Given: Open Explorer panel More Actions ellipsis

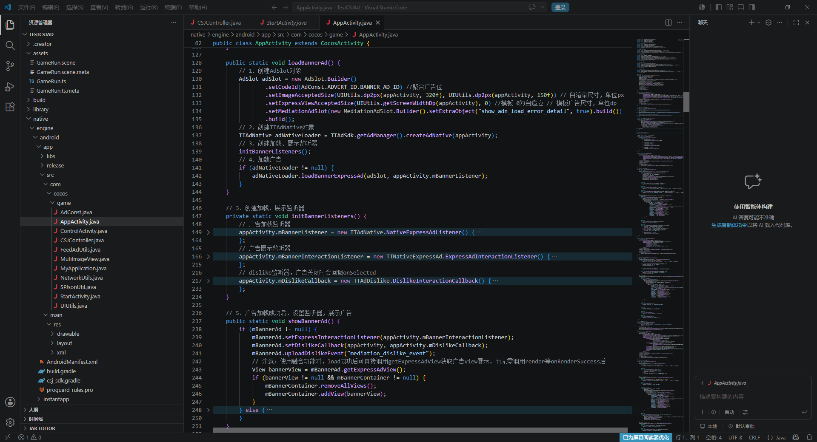Looking at the screenshot, I should (x=174, y=23).
